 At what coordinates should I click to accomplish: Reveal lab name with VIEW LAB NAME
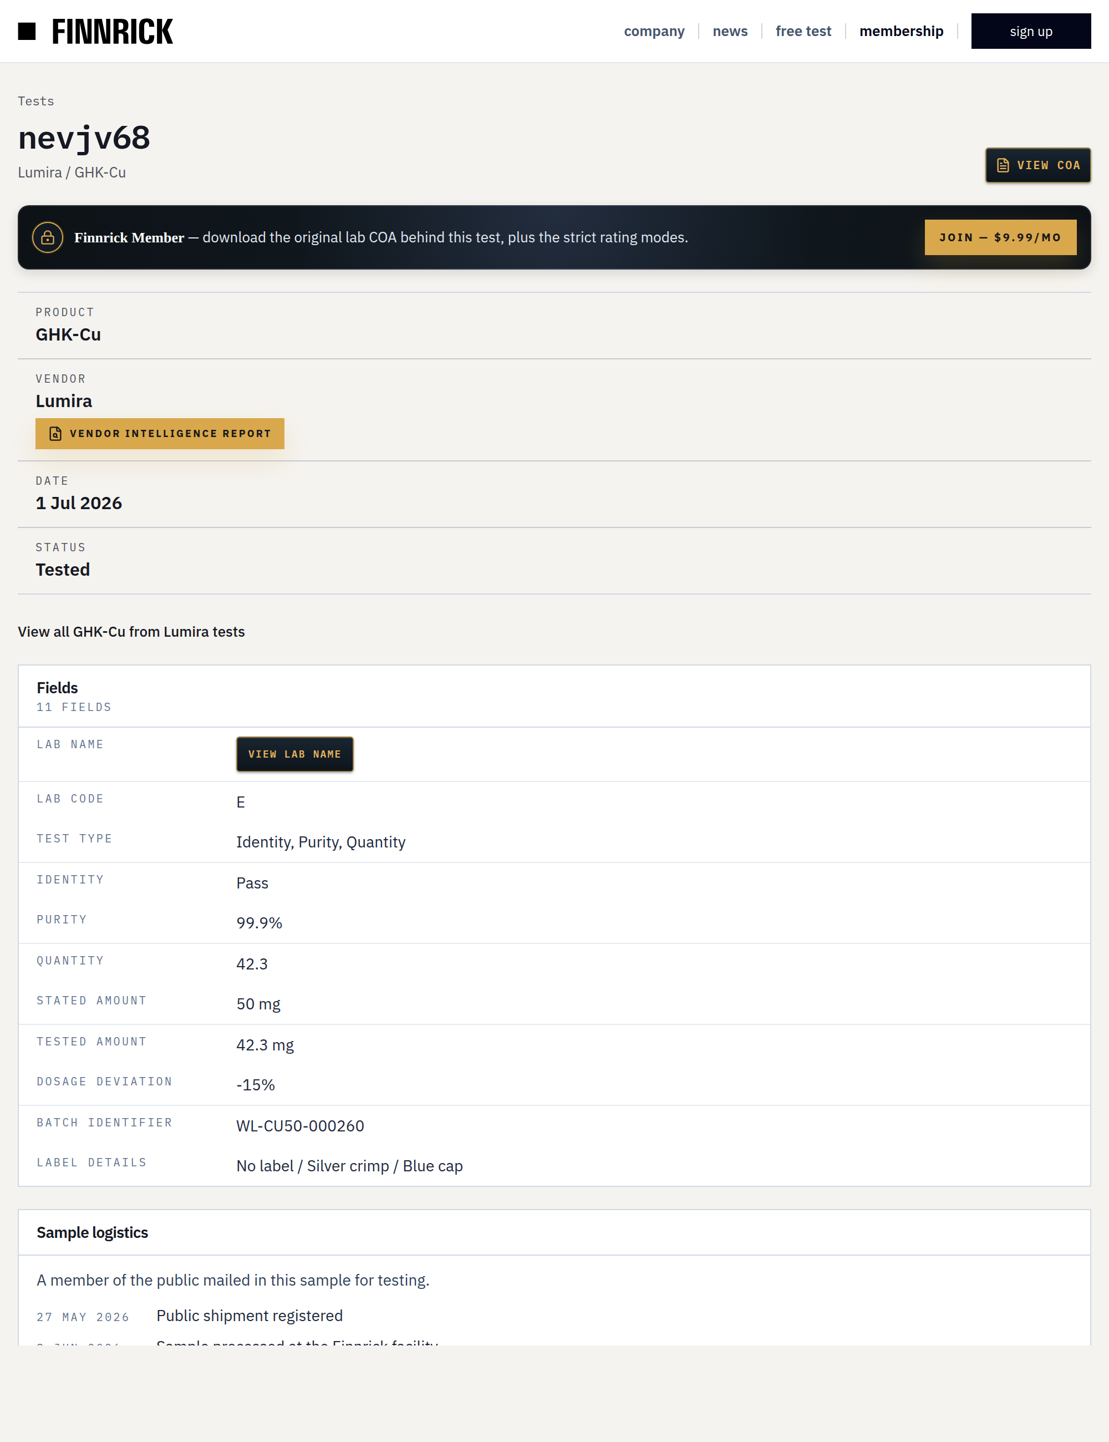pos(294,754)
